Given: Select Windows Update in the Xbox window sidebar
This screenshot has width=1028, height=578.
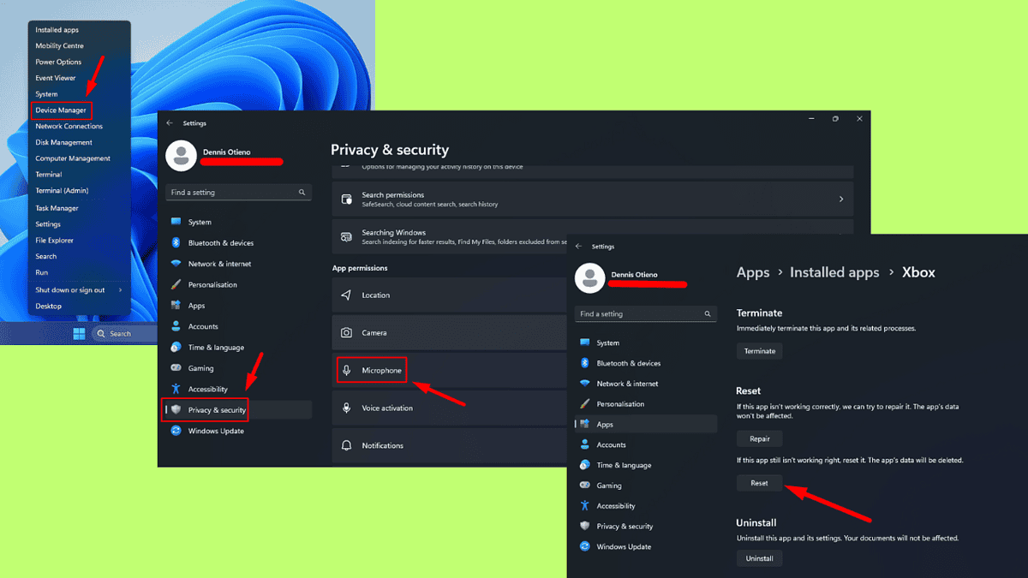Looking at the screenshot, I should click(x=646, y=546).
